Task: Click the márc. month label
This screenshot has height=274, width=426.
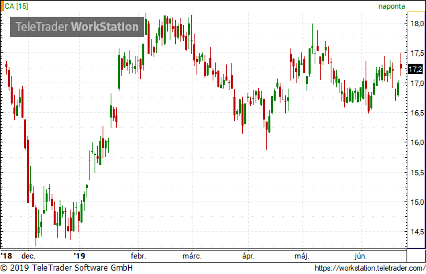Action: 192,256
